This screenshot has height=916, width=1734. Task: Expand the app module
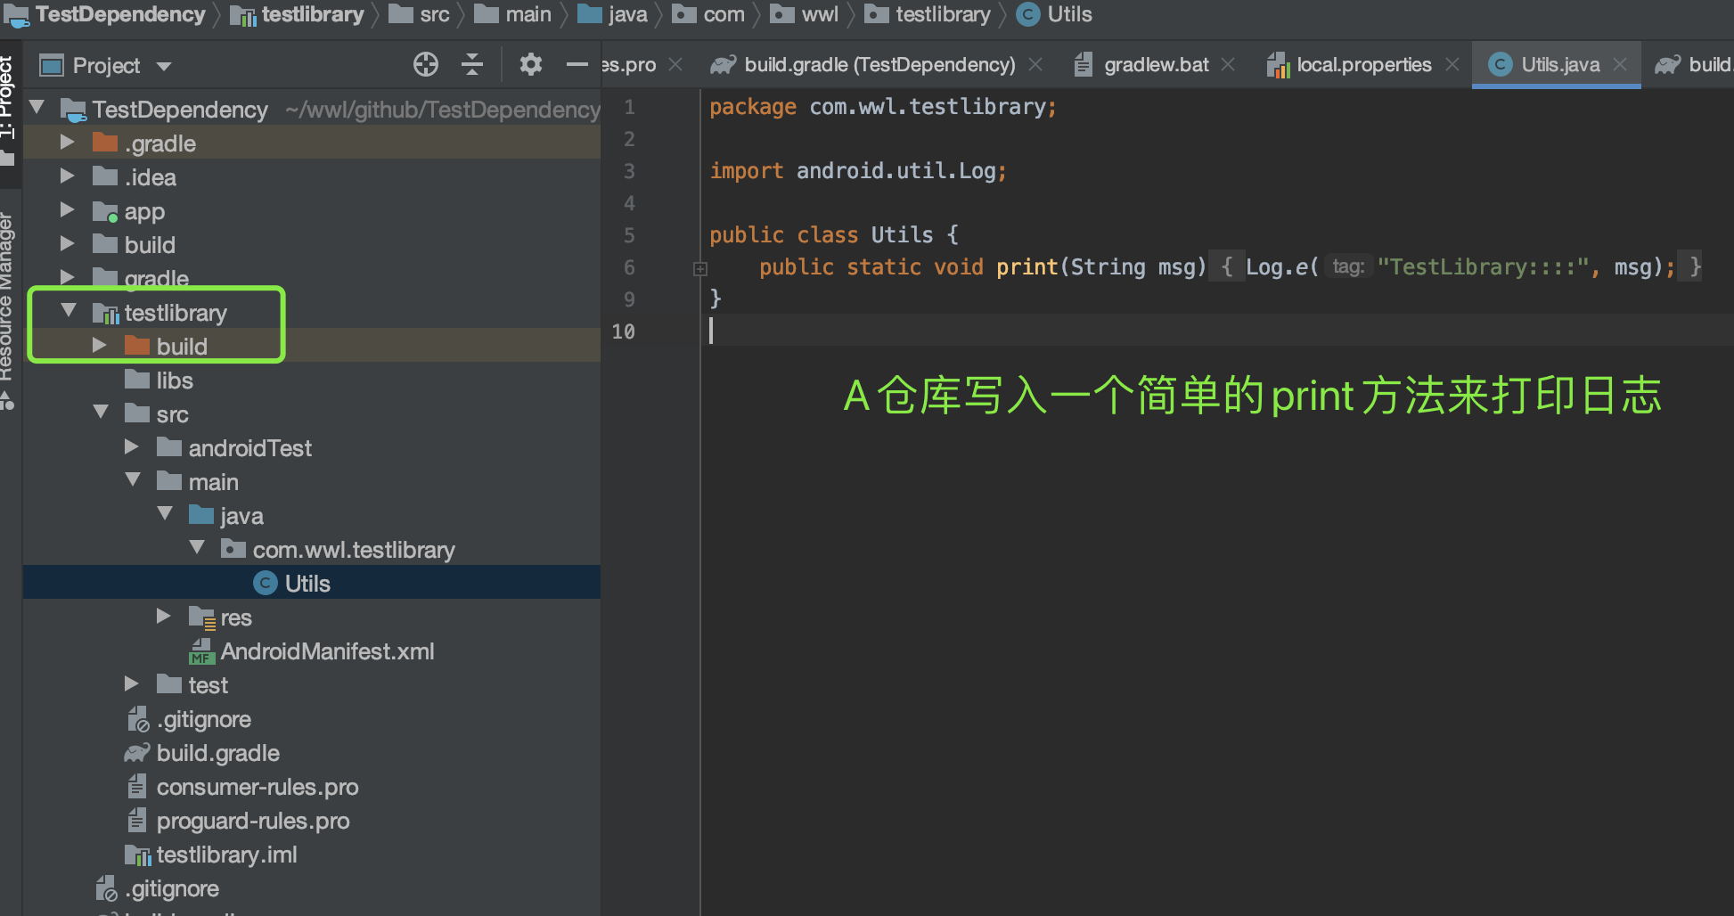67,209
